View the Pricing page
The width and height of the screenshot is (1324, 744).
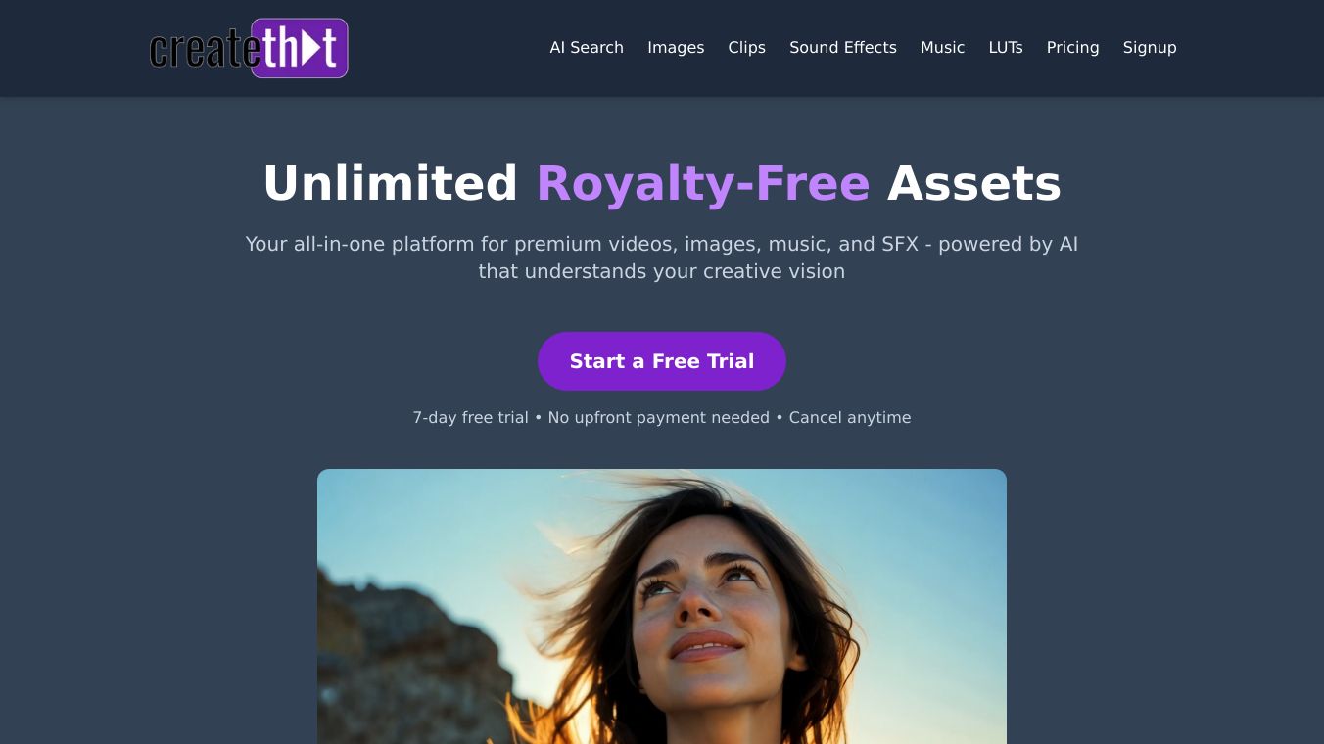(1072, 48)
